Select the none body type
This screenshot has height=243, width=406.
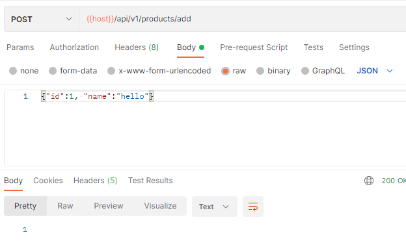[x=24, y=71]
